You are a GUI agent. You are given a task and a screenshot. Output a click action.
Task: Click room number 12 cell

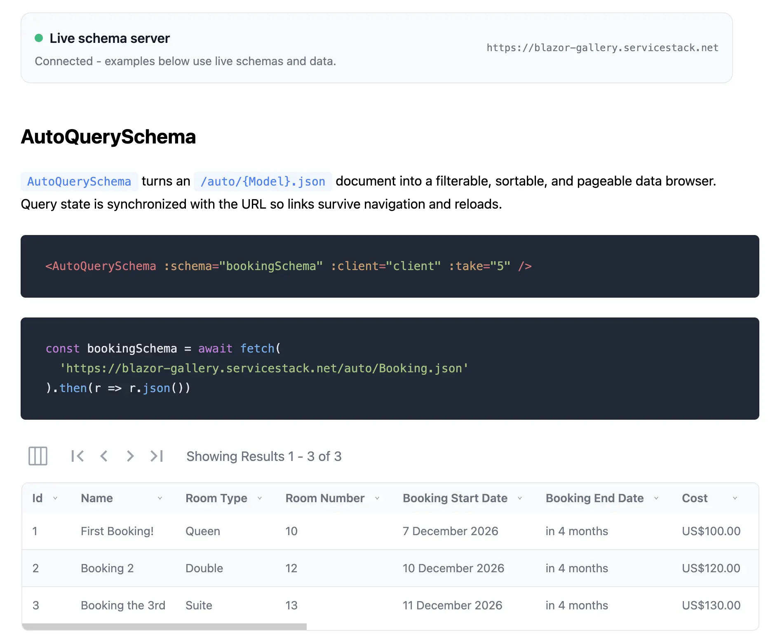coord(291,568)
